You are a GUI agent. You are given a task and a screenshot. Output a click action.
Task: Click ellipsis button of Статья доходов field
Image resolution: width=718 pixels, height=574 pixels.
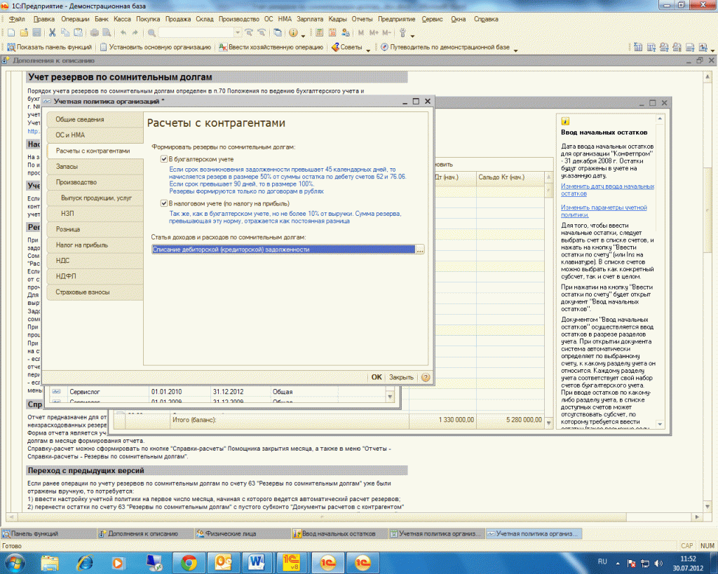click(420, 250)
